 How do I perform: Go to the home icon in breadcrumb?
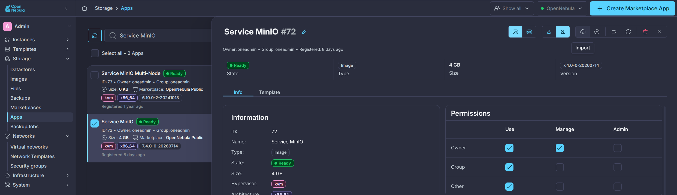(x=84, y=8)
